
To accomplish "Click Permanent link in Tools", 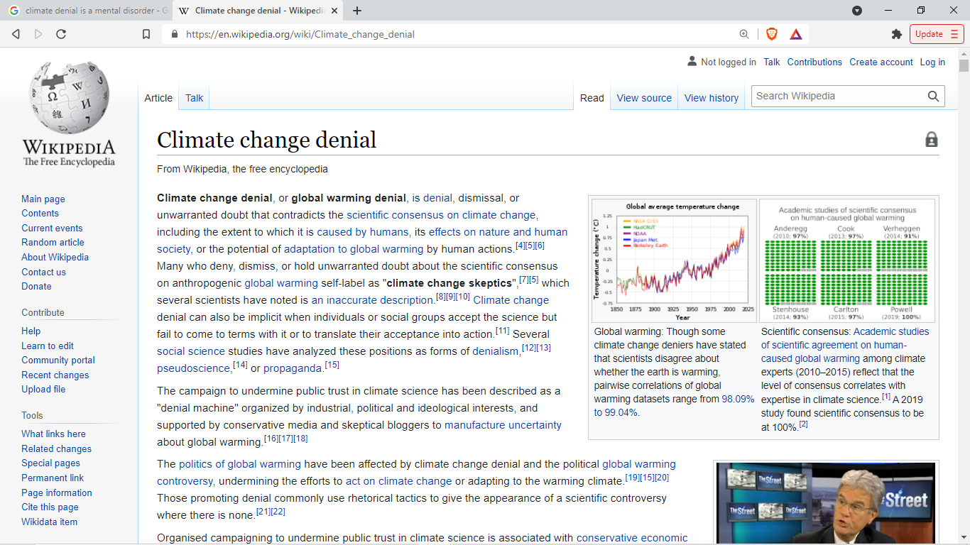I will click(53, 478).
